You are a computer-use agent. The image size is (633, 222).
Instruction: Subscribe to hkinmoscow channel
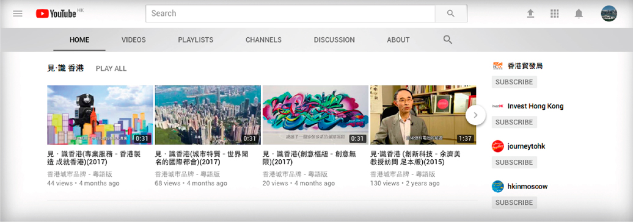514,202
